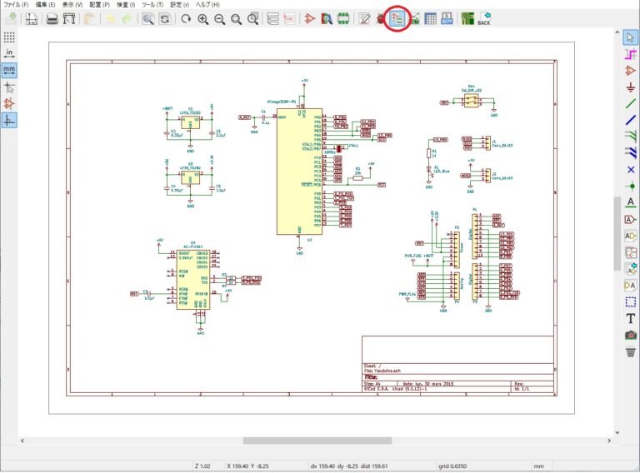Open the ファイル (F) menu
This screenshot has height=473, width=640.
click(x=16, y=5)
